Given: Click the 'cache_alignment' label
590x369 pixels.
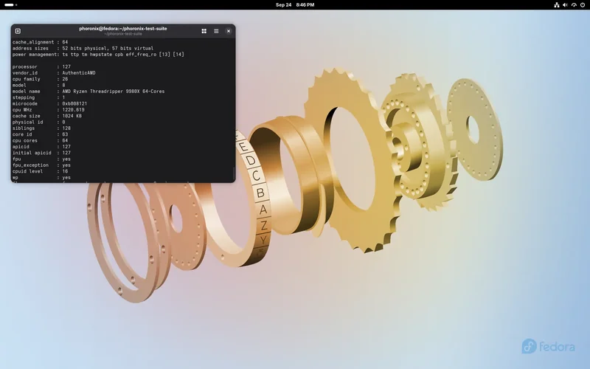Looking at the screenshot, I should 33,42.
